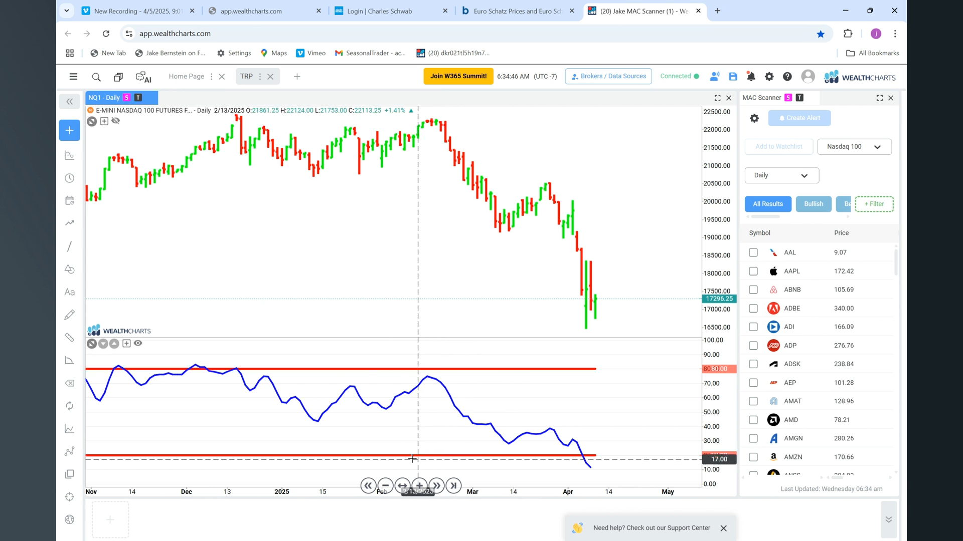Collapse the left sidebar double chevron
Screen dimensions: 963x541
(x=70, y=102)
